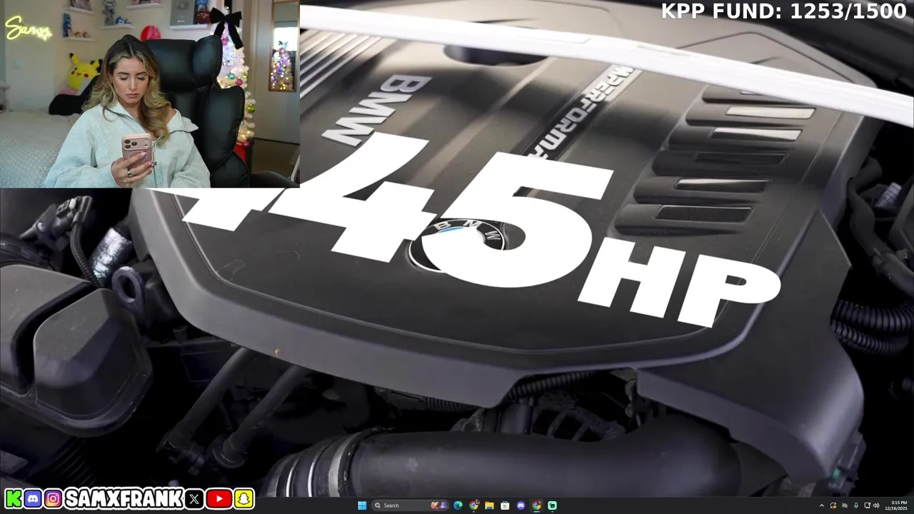Click the taskbar Search box
The width and height of the screenshot is (914, 514).
click(x=410, y=505)
